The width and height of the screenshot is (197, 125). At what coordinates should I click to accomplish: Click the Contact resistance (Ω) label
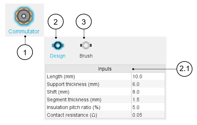click(x=73, y=115)
